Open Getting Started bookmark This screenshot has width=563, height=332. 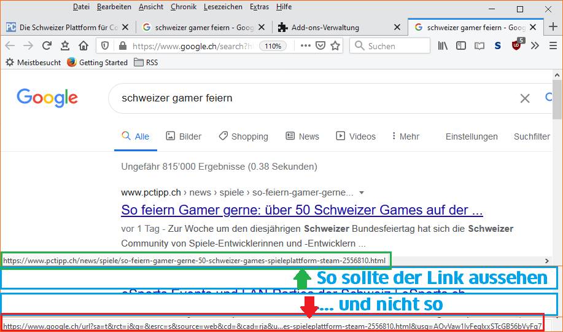coord(97,62)
